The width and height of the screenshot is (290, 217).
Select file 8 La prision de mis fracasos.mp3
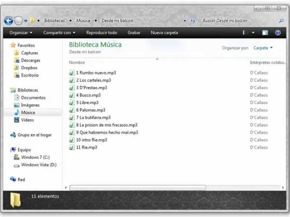tap(107, 125)
